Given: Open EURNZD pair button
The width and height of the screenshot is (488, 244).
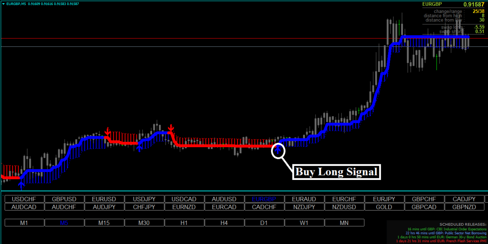Looking at the screenshot, I should (185, 207).
